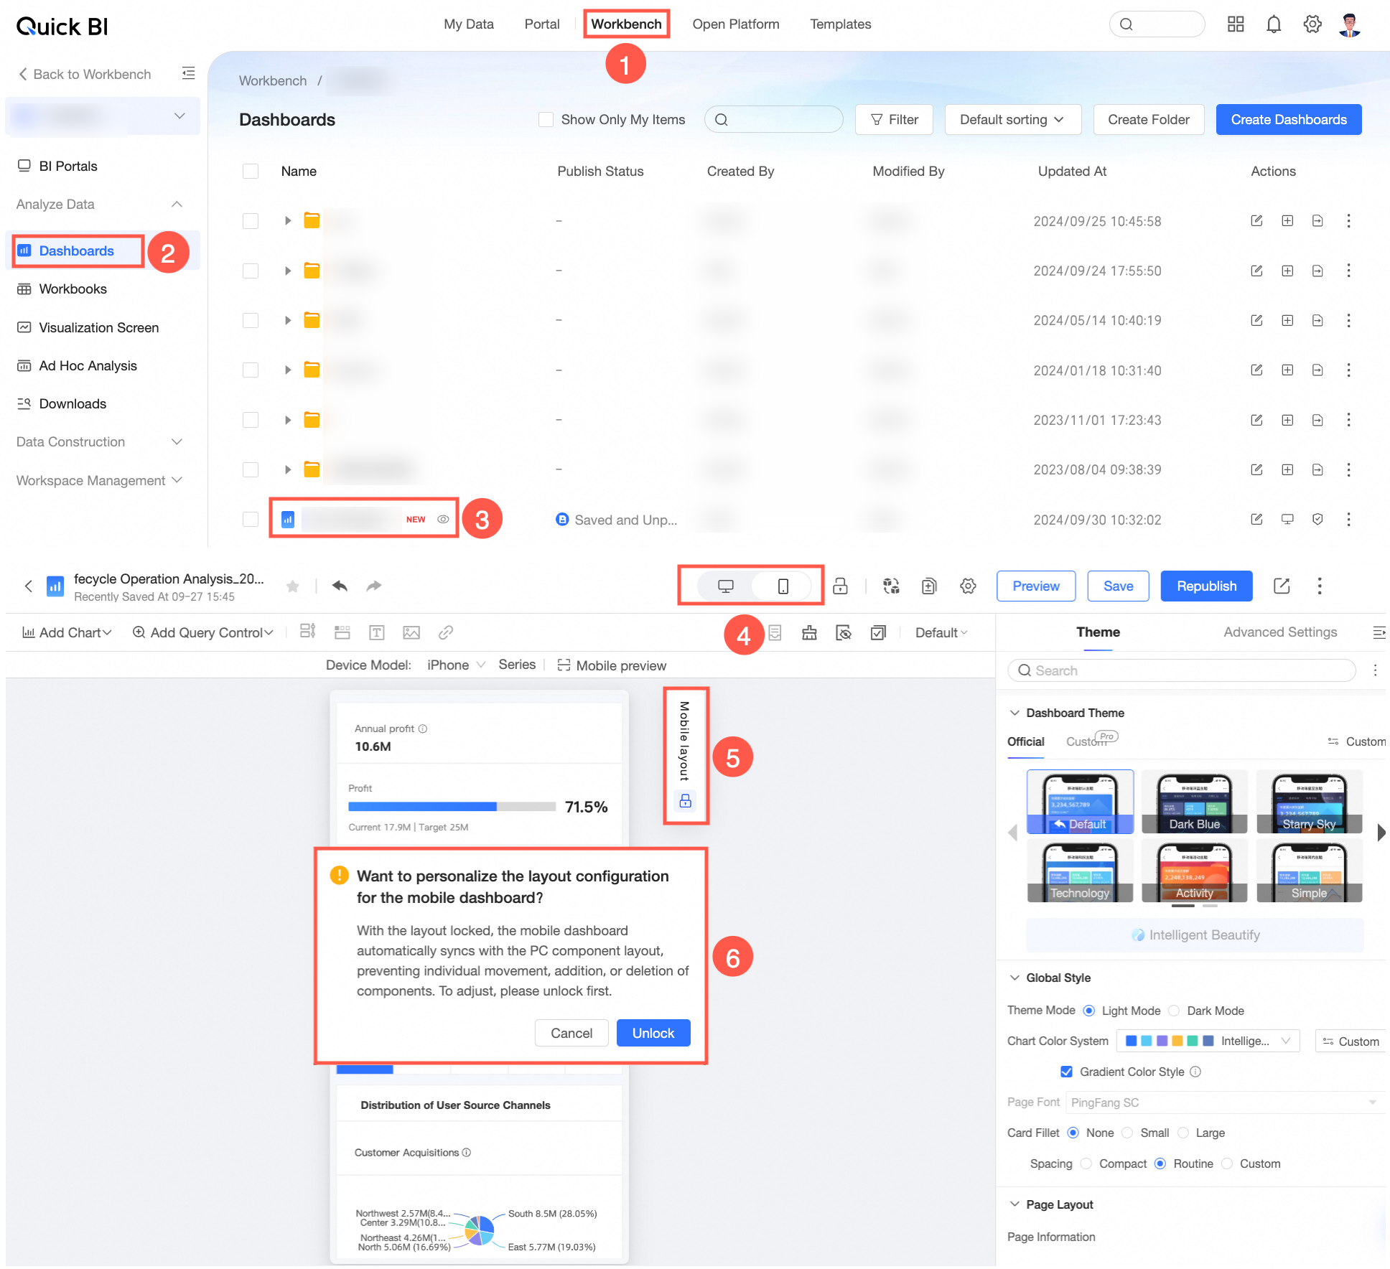The width and height of the screenshot is (1390, 1269).
Task: Click the Mobile layout lock icon
Action: [685, 800]
